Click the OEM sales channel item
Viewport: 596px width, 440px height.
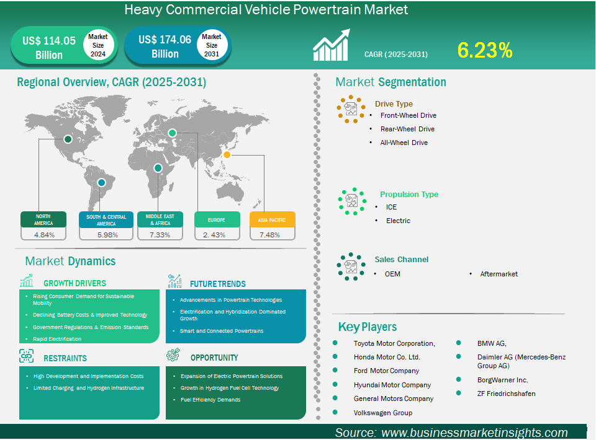coord(392,274)
